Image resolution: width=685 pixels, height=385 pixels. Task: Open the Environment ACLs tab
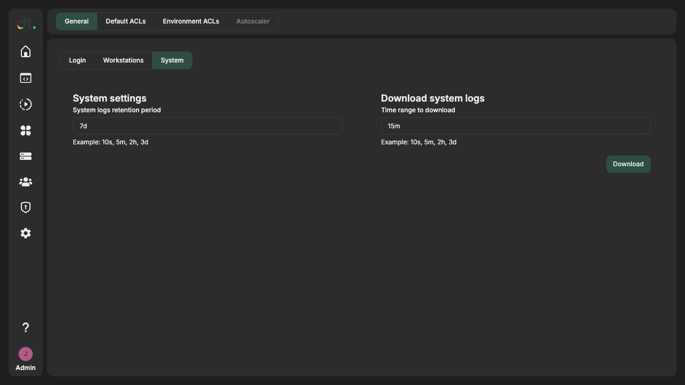click(x=191, y=21)
